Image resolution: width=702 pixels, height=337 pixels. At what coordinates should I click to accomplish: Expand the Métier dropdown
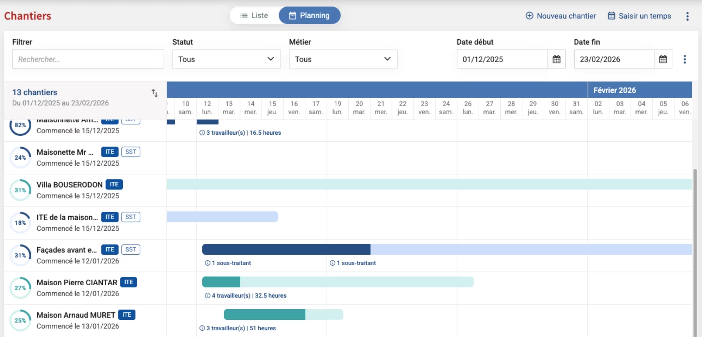pyautogui.click(x=343, y=59)
